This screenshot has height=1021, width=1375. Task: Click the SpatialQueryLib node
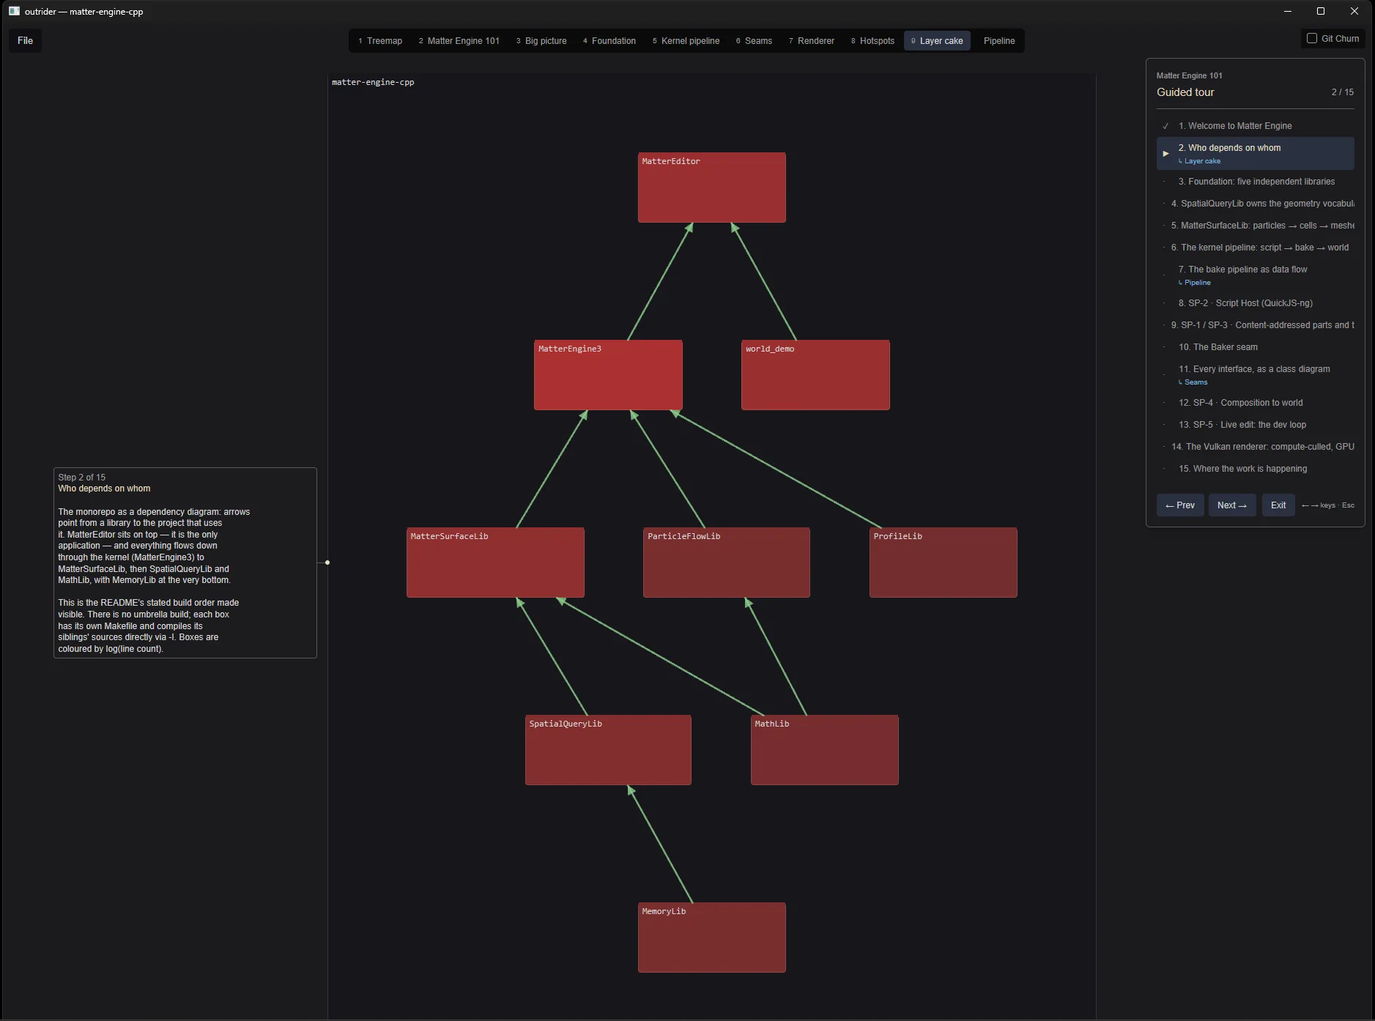click(x=608, y=750)
